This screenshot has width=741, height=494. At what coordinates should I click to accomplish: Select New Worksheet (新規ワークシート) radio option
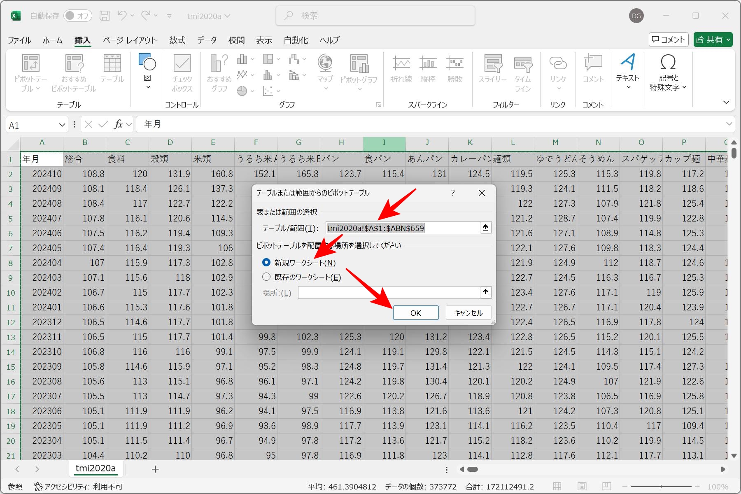click(266, 262)
